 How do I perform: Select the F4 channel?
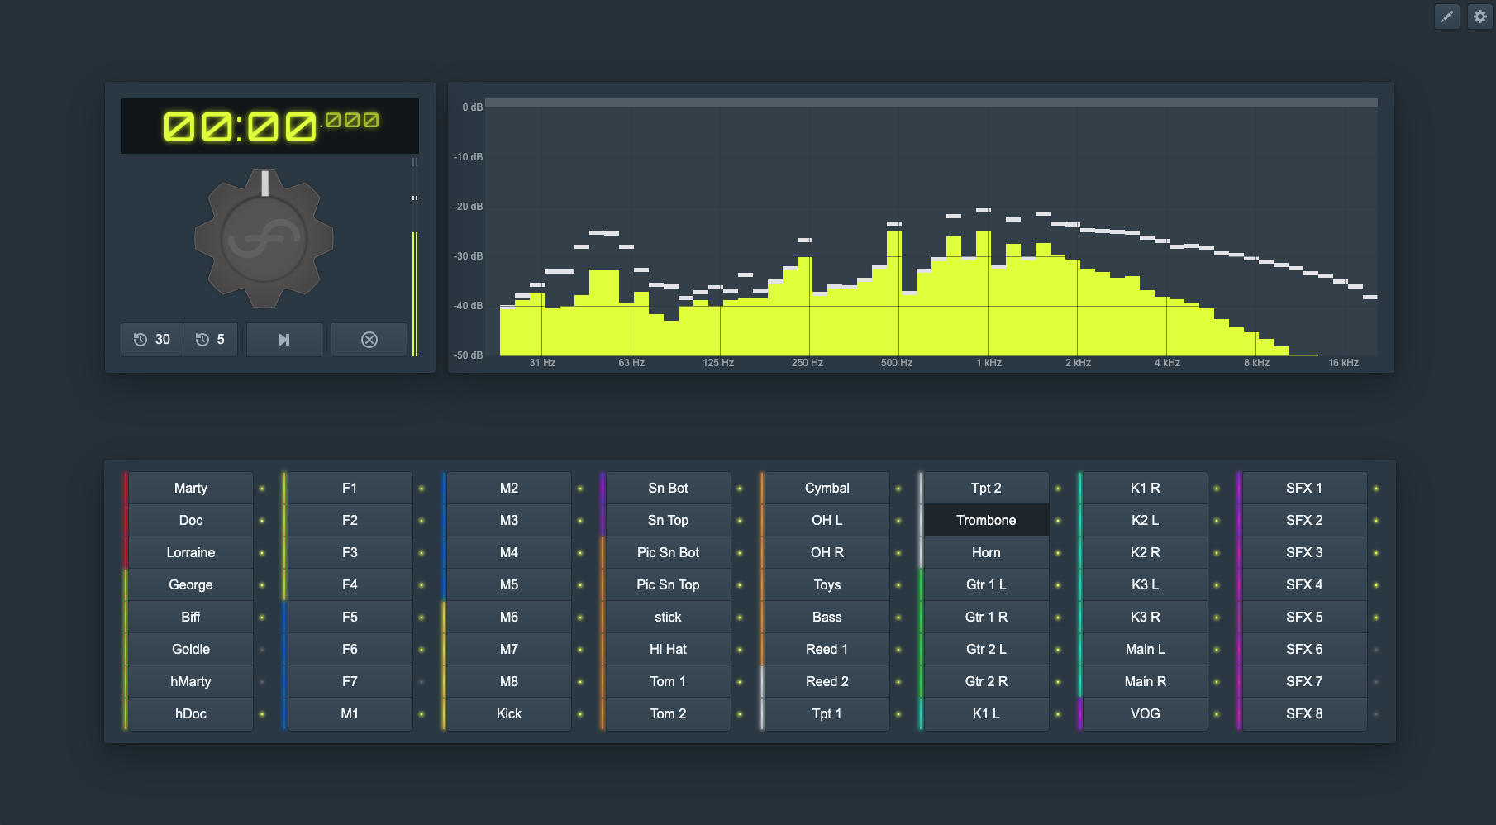coord(350,584)
